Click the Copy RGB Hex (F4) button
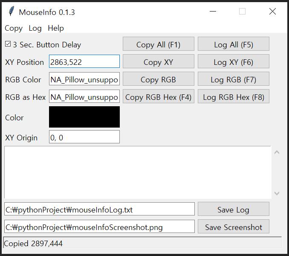 pos(158,96)
